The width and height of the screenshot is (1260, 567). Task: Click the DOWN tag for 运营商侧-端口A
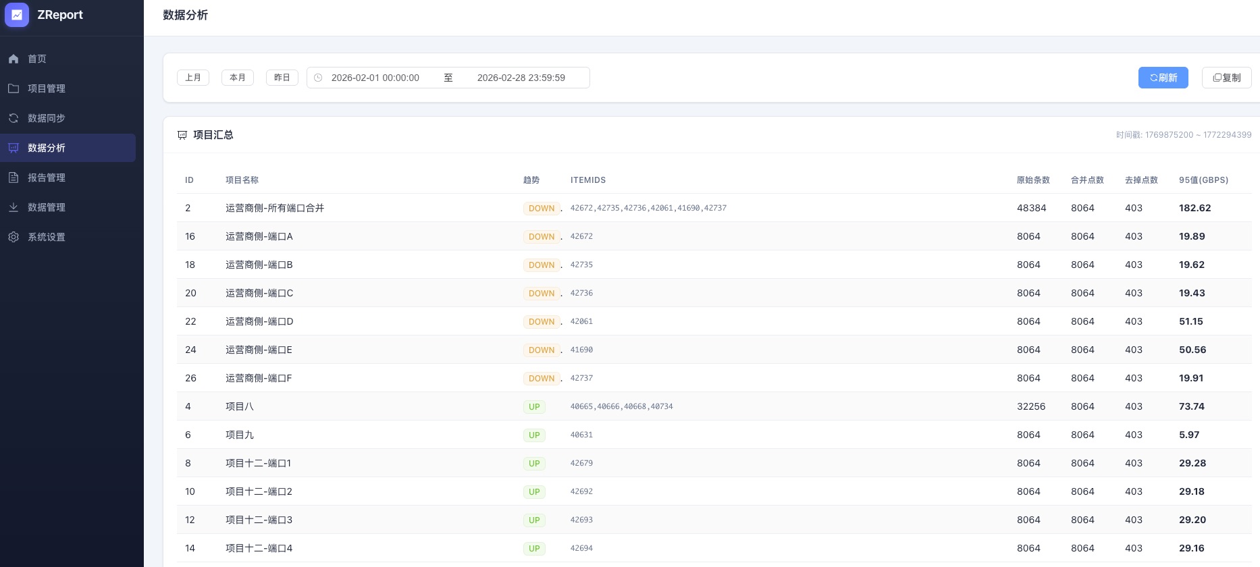542,237
